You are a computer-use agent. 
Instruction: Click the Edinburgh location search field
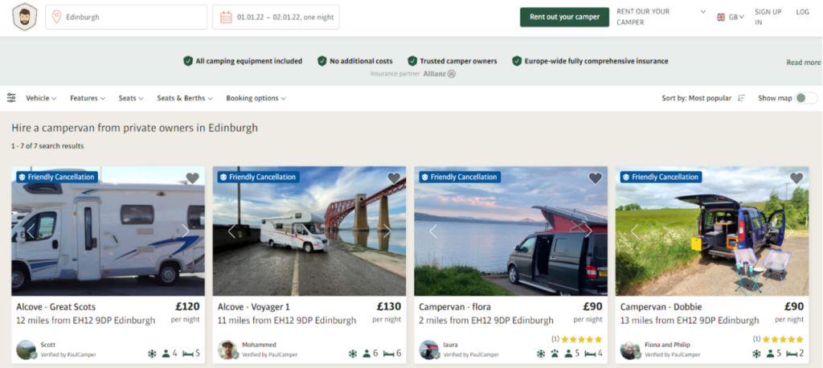coord(127,17)
